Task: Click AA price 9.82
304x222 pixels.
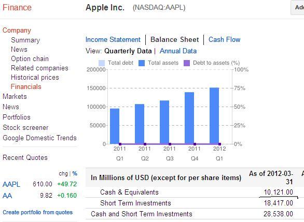Action: tap(46, 196)
